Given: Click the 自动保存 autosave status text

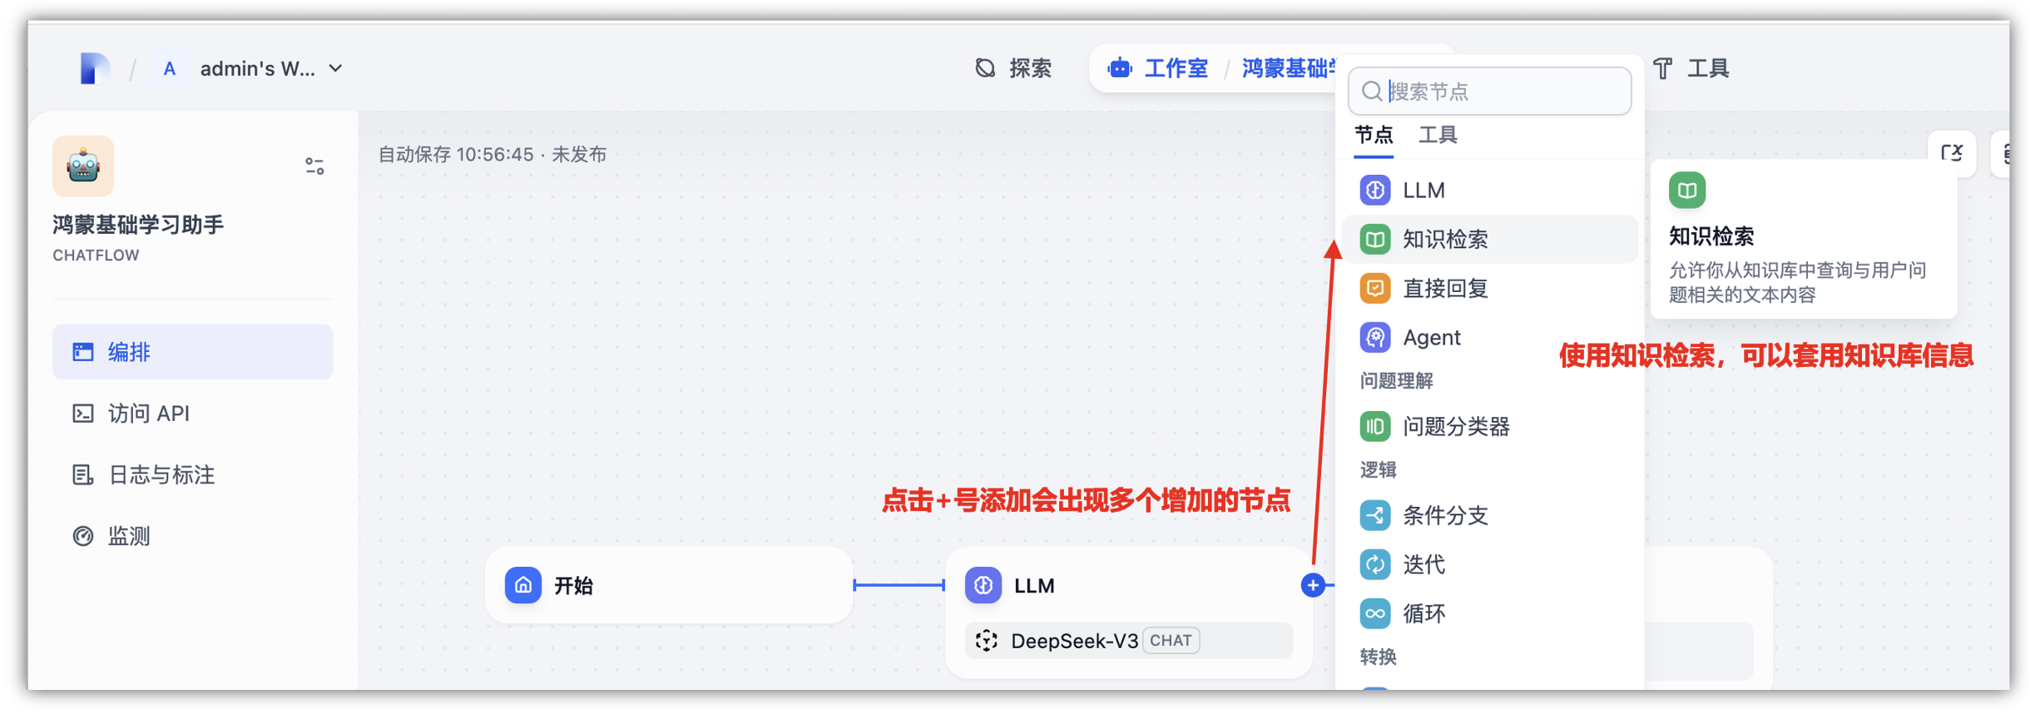Looking at the screenshot, I should [493, 155].
